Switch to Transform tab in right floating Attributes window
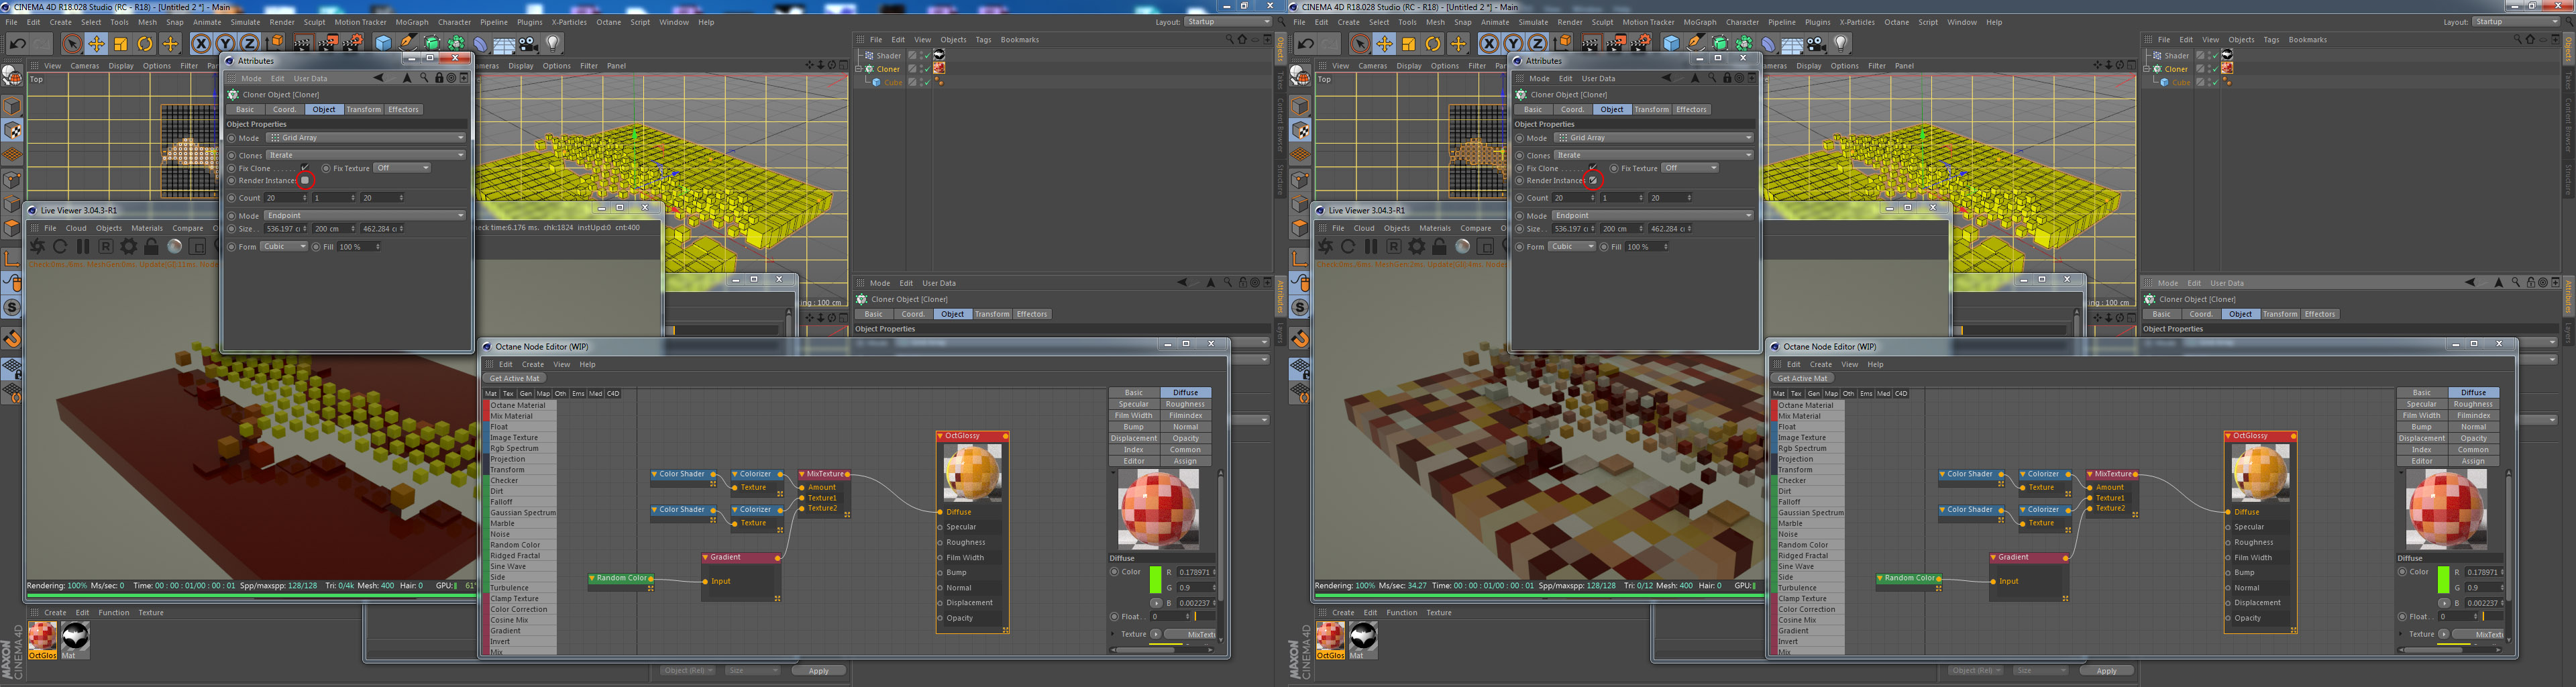Screen dimensions: 2576x687 pyautogui.click(x=1651, y=109)
